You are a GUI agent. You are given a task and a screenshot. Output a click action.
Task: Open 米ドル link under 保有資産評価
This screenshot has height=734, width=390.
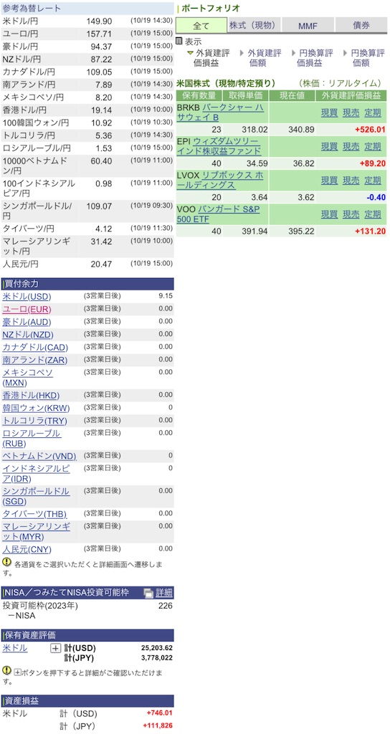(15, 648)
